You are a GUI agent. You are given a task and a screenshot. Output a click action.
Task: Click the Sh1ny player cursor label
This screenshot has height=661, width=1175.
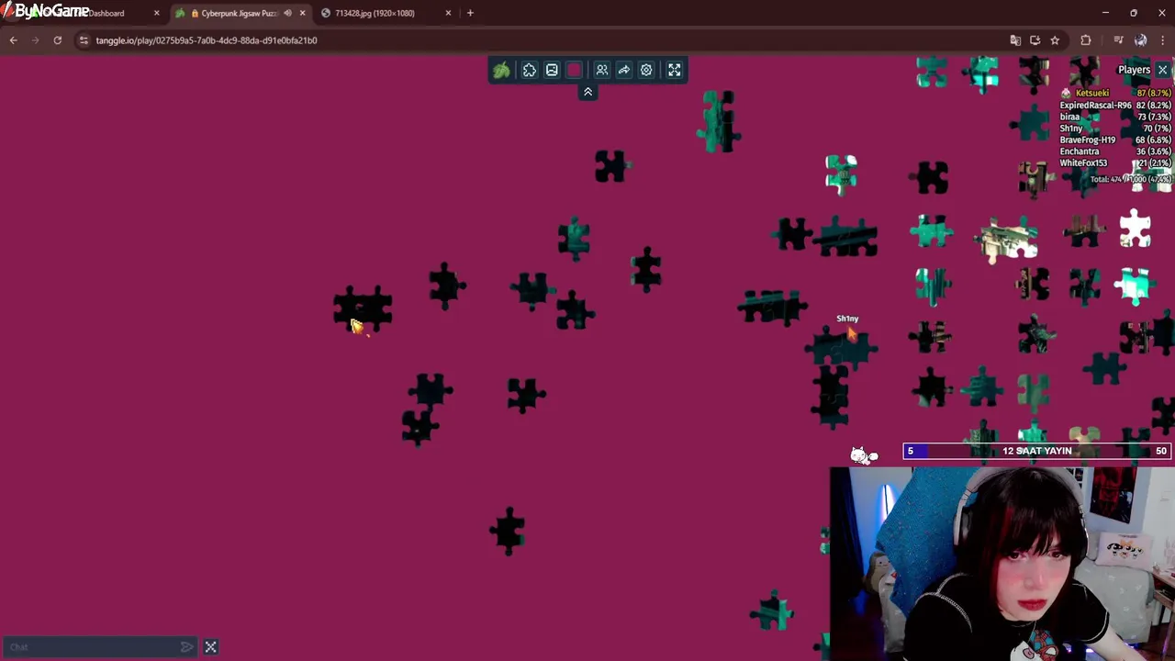click(x=847, y=319)
